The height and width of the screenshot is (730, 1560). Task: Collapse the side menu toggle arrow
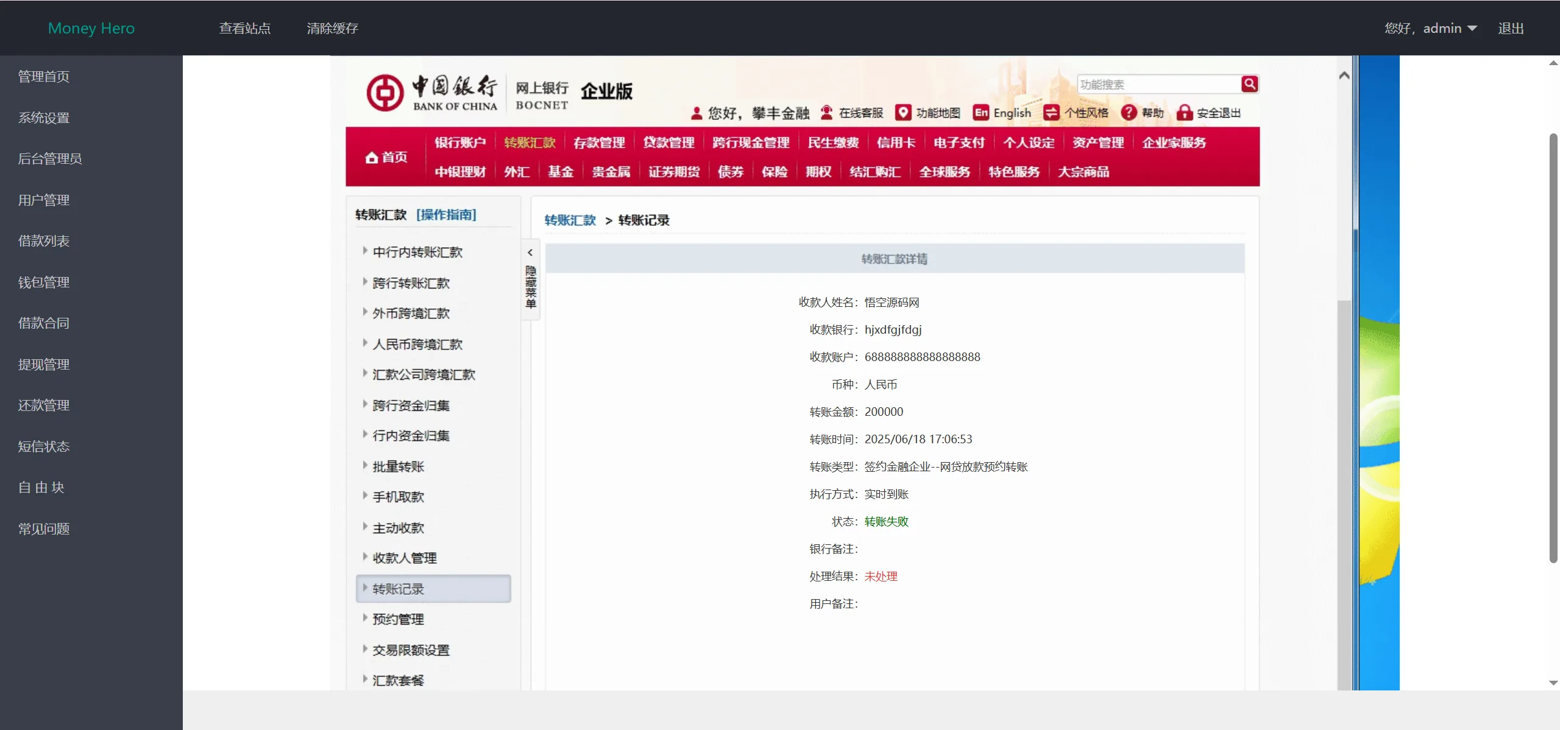530,253
